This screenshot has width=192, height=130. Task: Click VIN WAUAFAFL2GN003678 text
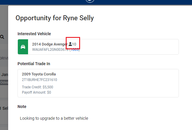tap(50, 50)
